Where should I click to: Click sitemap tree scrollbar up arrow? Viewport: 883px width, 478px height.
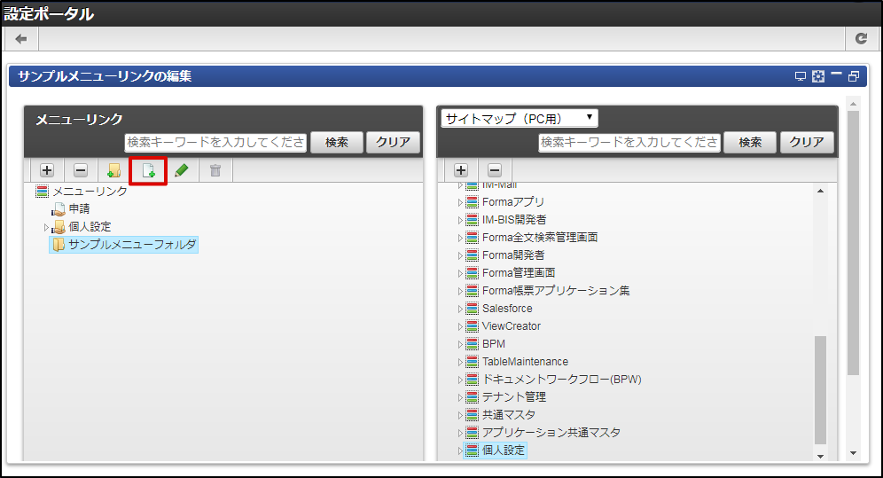pos(820,191)
